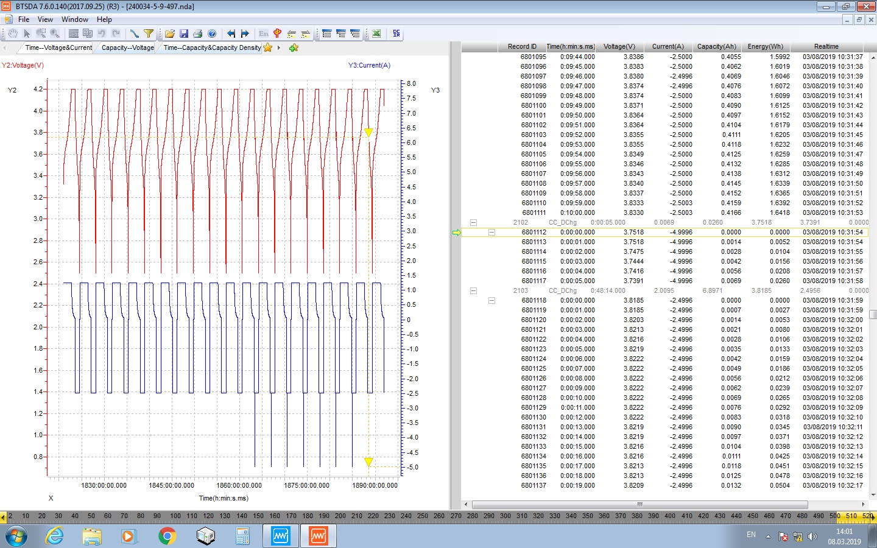Click the blue back arrow icon
Image resolution: width=877 pixels, height=548 pixels.
click(x=231, y=33)
